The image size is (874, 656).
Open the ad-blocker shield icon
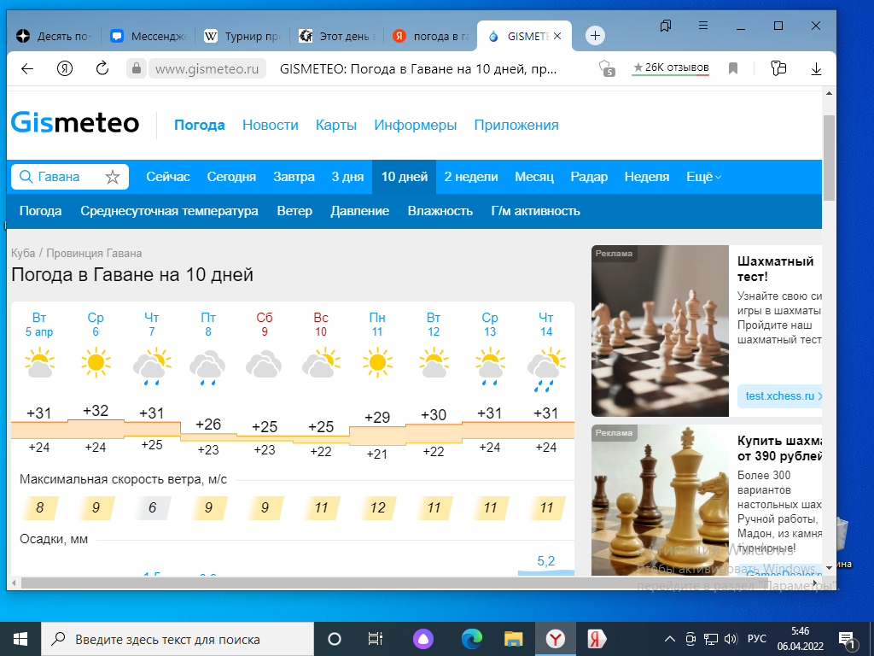coord(607,68)
